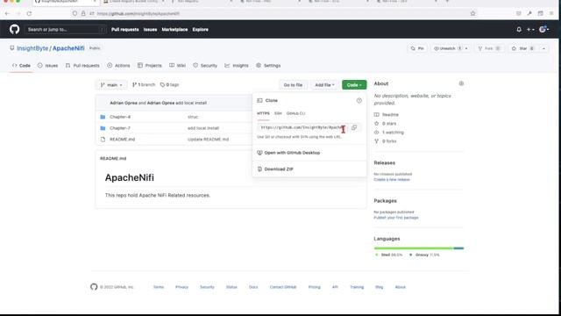Open the Add file dropdown

click(324, 85)
